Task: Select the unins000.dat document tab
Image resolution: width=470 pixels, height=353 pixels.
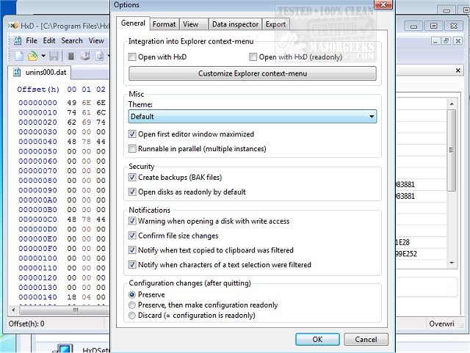Action: [40, 72]
